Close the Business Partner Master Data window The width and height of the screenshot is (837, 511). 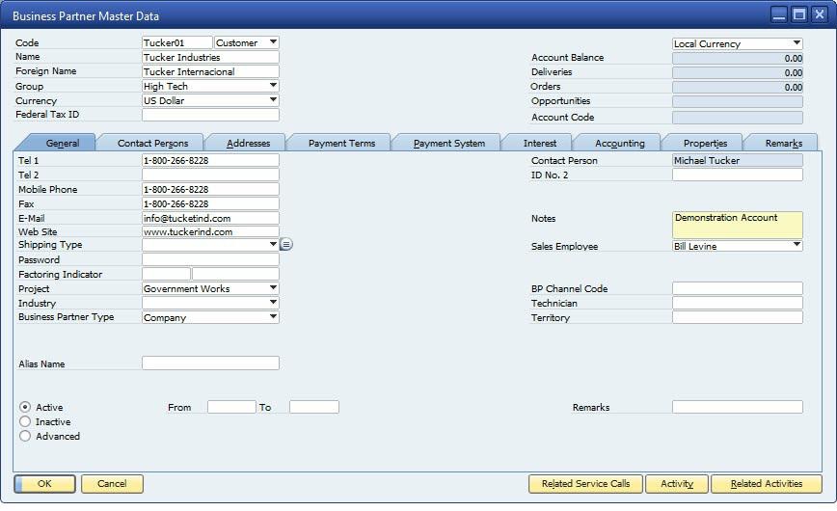tap(819, 14)
